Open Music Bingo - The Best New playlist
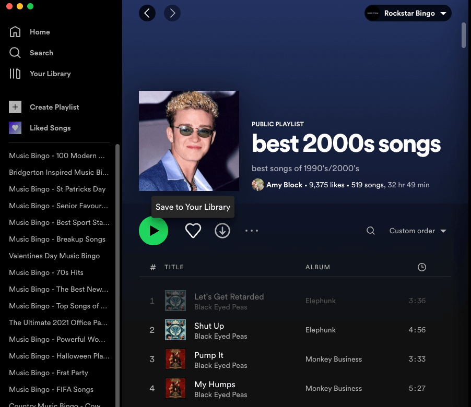The image size is (471, 407). coord(58,289)
